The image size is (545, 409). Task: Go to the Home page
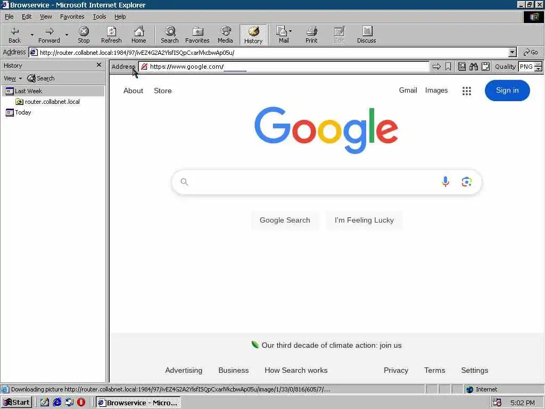tap(139, 35)
